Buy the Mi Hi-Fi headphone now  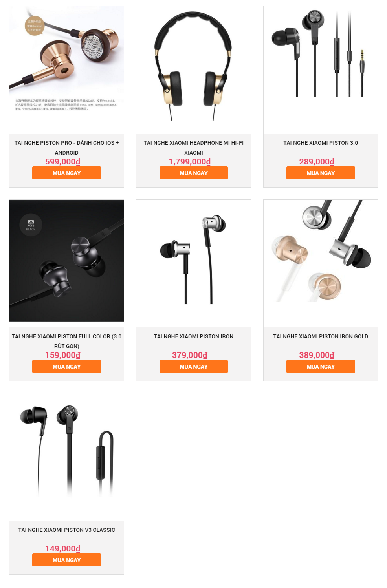pyautogui.click(x=194, y=173)
